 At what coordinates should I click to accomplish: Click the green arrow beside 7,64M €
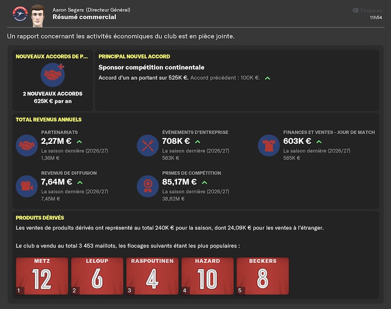80,182
